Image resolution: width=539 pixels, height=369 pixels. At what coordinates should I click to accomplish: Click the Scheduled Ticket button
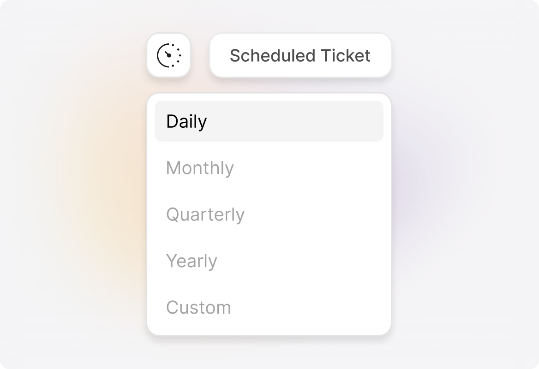click(x=300, y=55)
